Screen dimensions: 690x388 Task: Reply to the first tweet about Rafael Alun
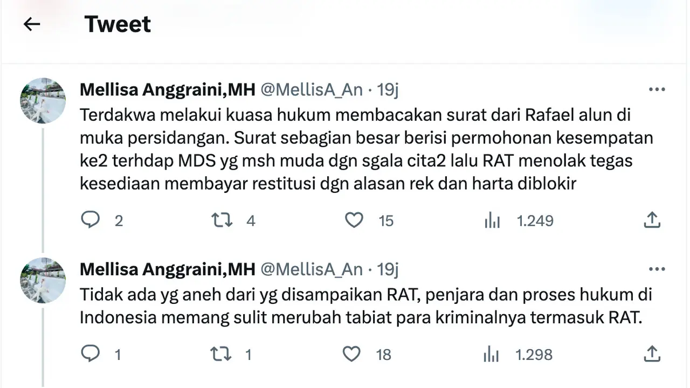point(91,220)
